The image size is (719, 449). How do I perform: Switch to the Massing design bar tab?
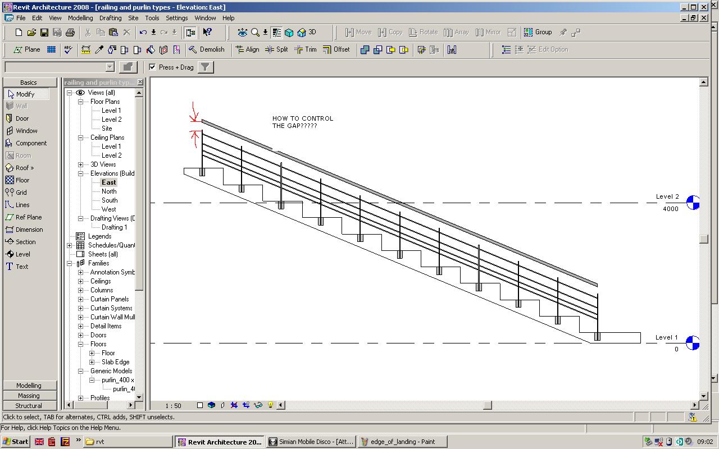[x=29, y=396]
